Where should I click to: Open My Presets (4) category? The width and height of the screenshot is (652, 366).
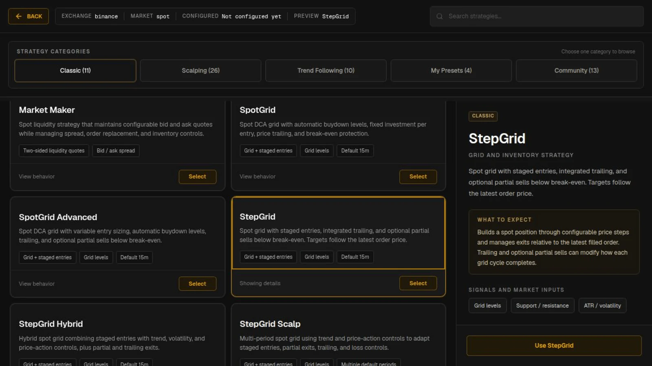click(451, 71)
